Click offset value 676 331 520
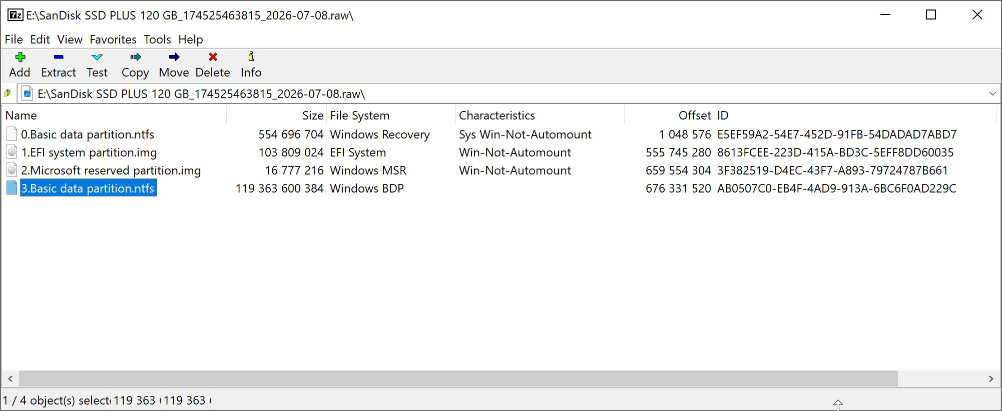This screenshot has height=411, width=1002. coord(678,188)
